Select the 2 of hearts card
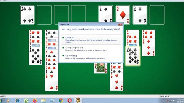Image resolution: width=184 pixels, height=103 pixels. 52,82
